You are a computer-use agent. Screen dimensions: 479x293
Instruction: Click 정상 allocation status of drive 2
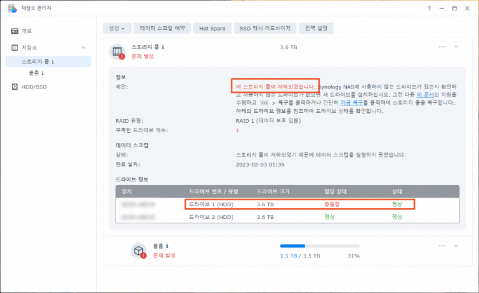coord(329,217)
